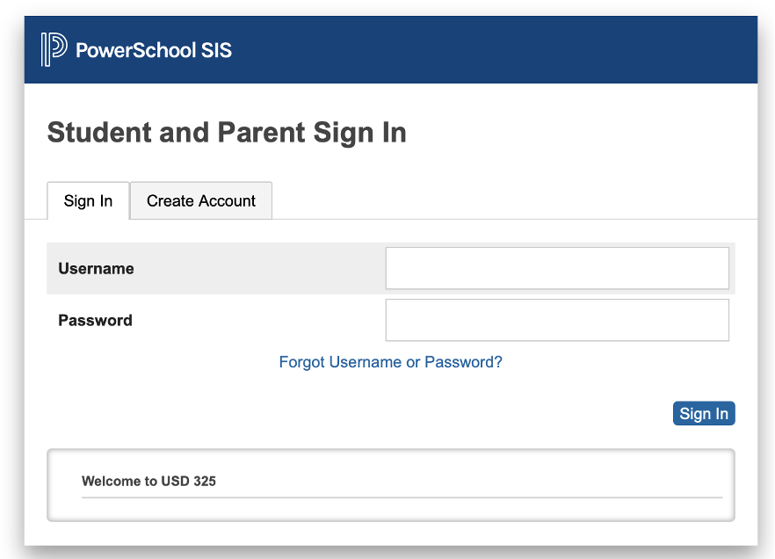Click the word Parent in the heading

262,133
